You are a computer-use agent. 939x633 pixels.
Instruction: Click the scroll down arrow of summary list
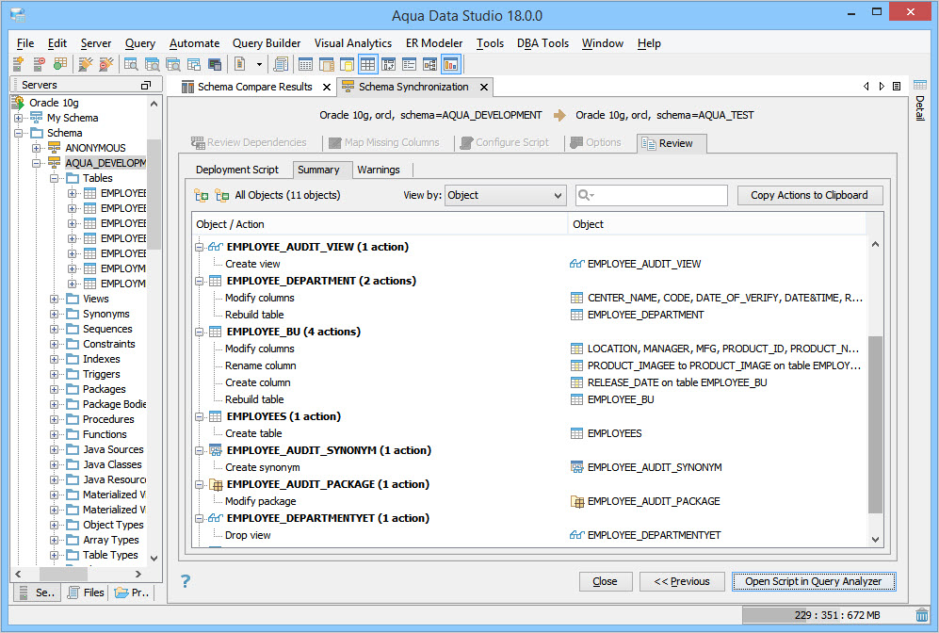875,539
